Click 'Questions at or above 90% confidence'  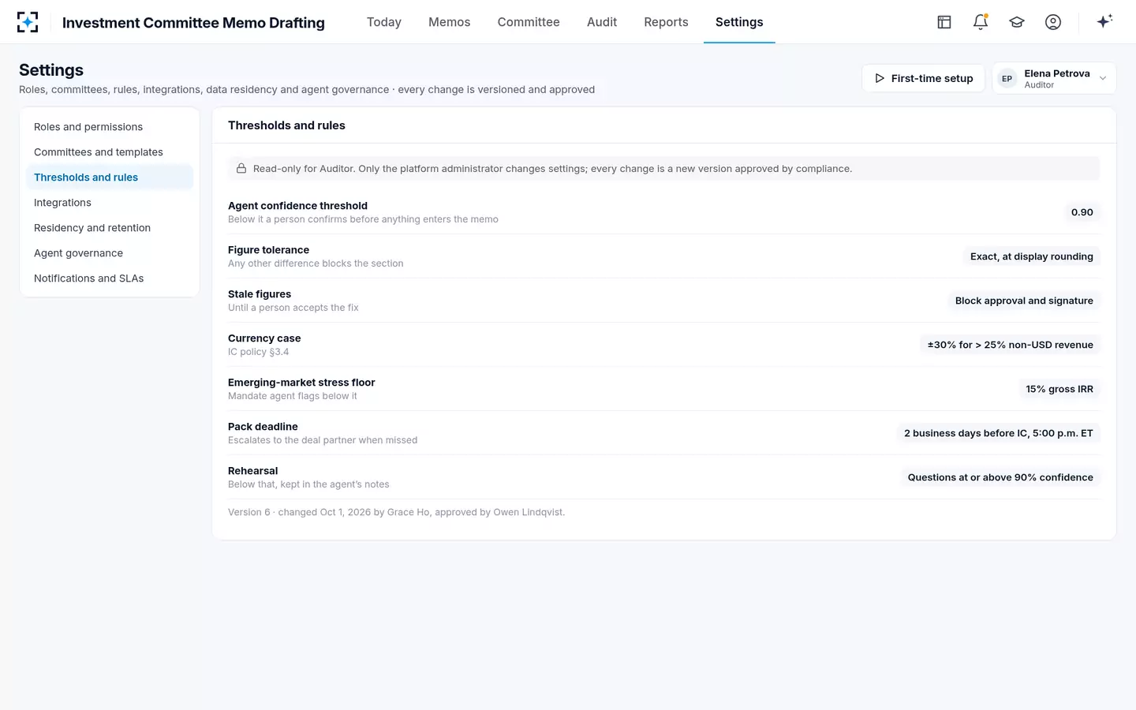point(1000,477)
